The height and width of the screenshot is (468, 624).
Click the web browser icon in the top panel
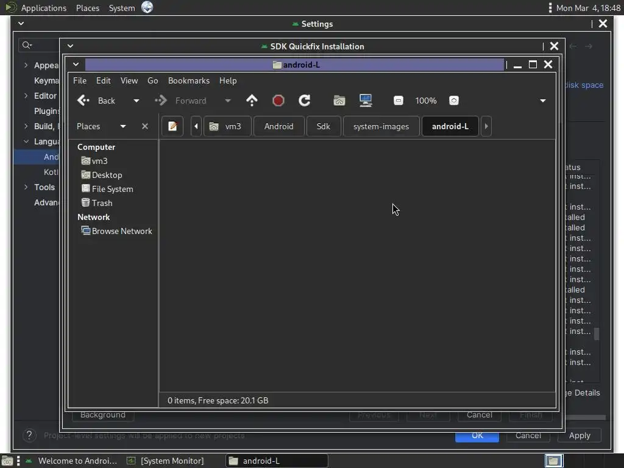tap(147, 7)
